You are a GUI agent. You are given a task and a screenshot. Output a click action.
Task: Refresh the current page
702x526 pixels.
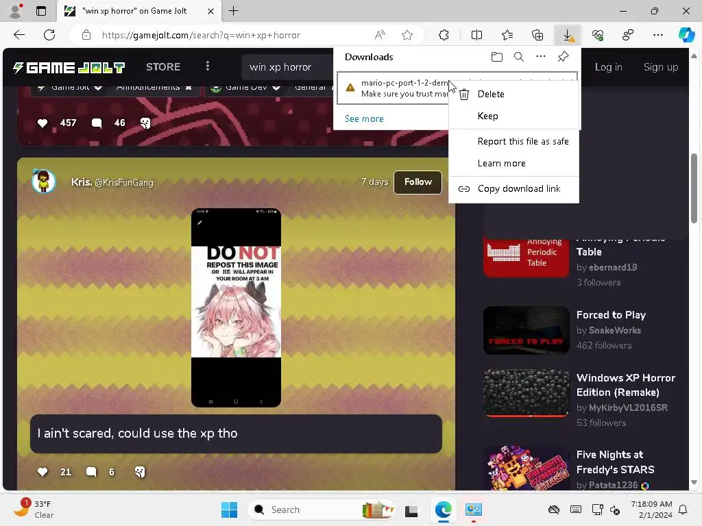pos(49,35)
